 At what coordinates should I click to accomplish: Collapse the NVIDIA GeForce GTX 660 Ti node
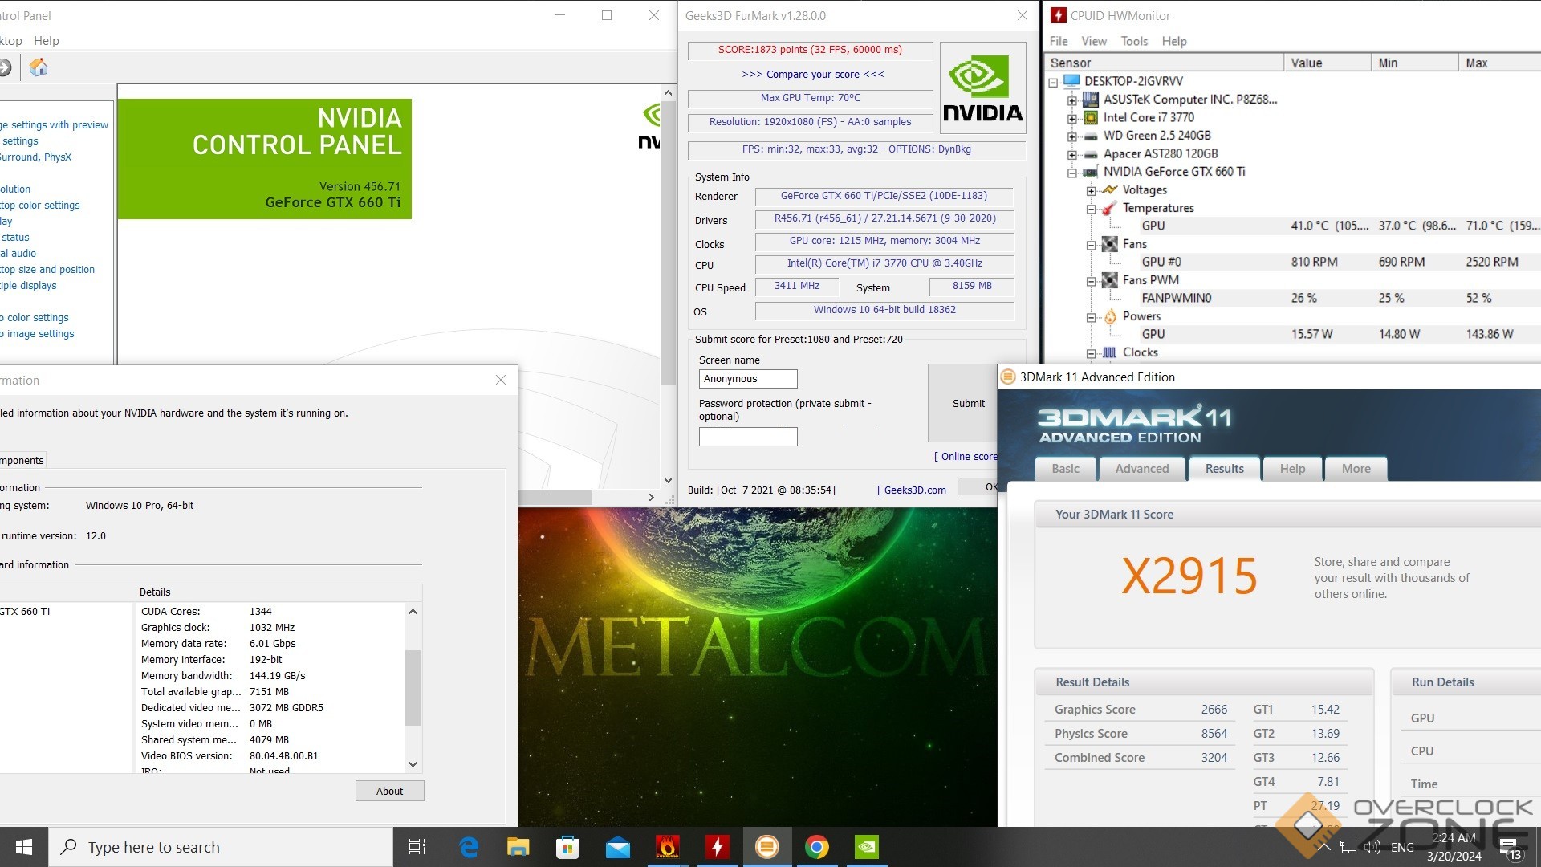[1072, 172]
